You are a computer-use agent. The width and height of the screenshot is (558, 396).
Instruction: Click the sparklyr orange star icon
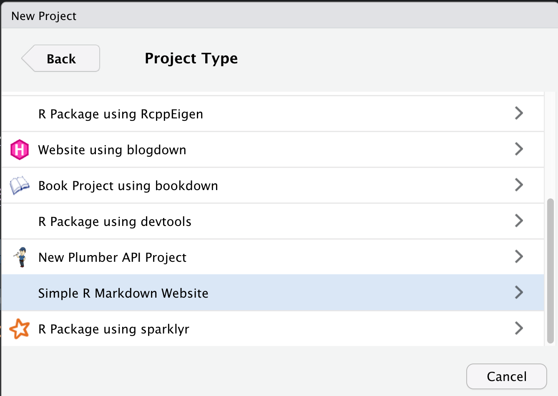[19, 329]
